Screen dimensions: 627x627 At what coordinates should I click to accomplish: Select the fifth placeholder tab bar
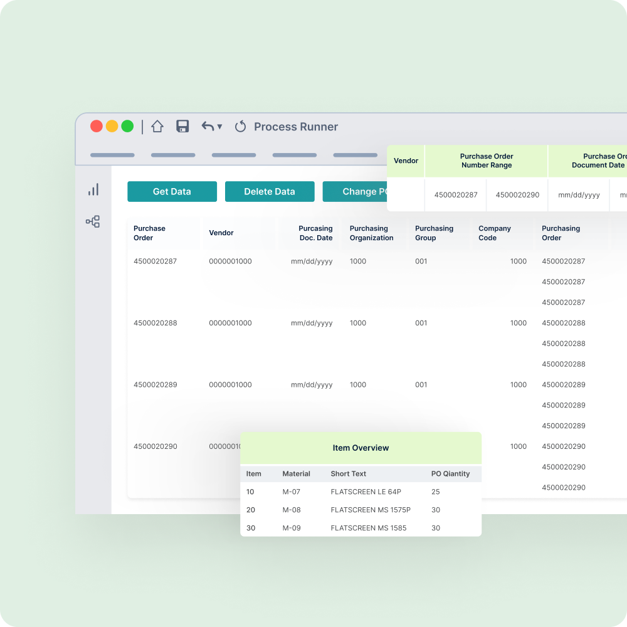[356, 155]
